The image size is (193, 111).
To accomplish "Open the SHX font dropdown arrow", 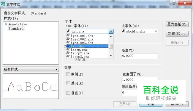I will [x=111, y=31].
